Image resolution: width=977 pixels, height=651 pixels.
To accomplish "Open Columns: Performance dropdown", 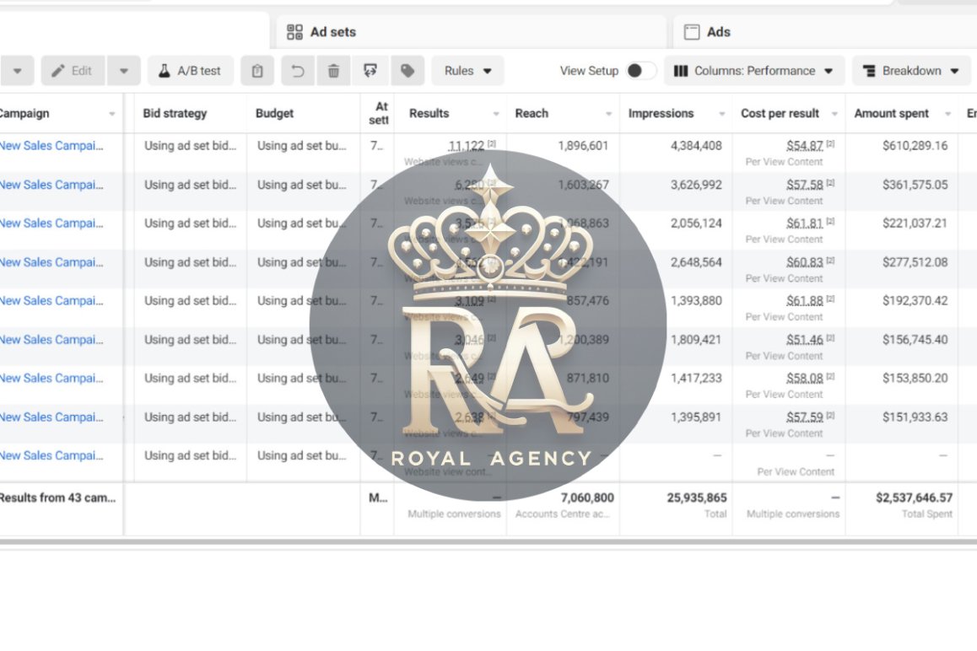I will tap(754, 71).
